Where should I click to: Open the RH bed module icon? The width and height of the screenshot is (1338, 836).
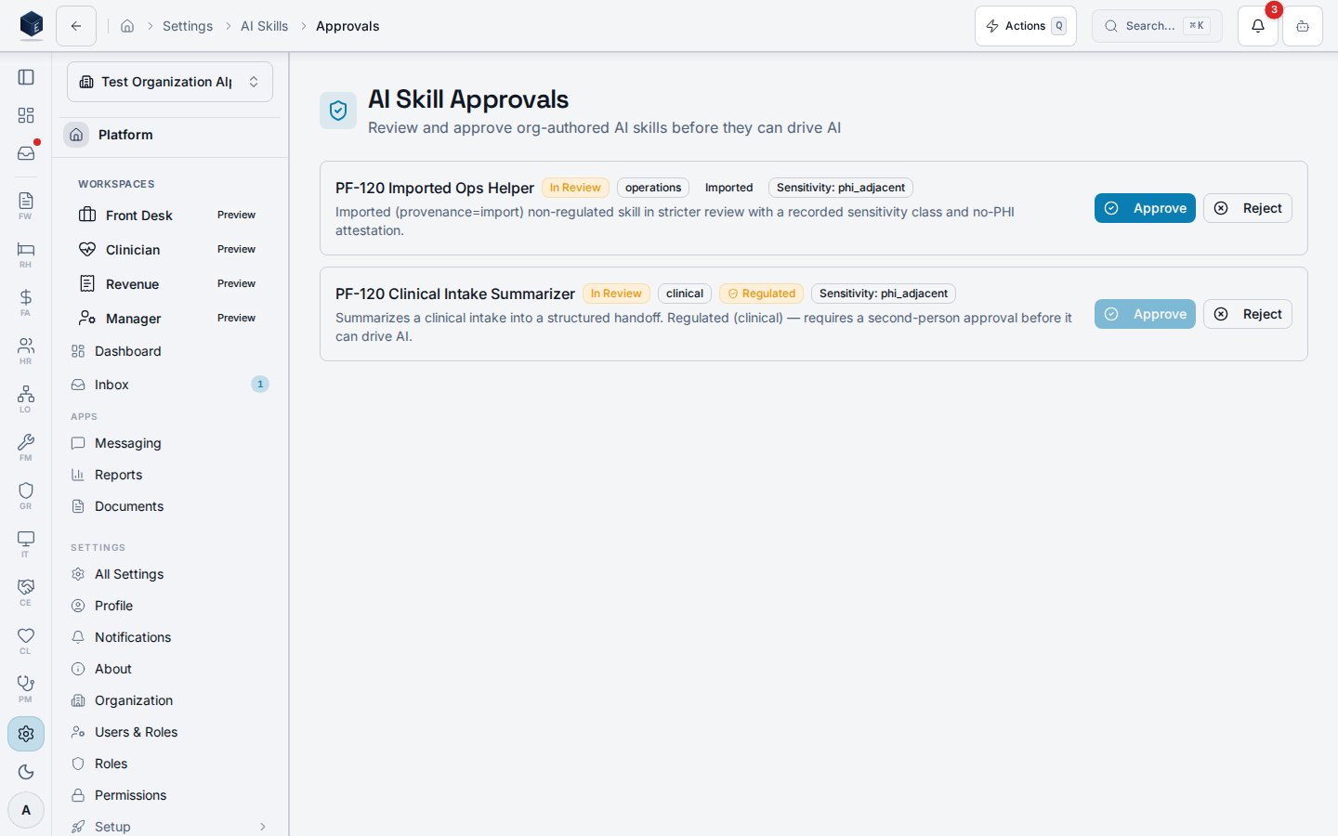[x=26, y=254]
